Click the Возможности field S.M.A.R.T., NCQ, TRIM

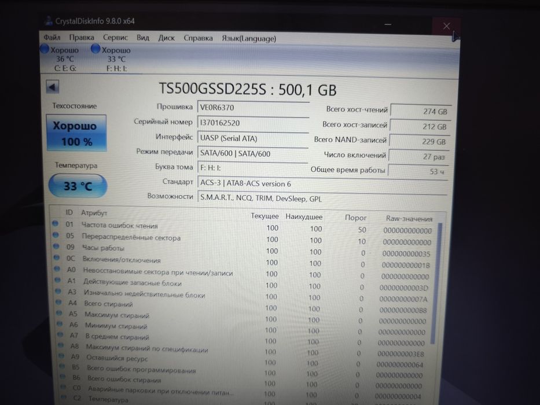(322, 198)
